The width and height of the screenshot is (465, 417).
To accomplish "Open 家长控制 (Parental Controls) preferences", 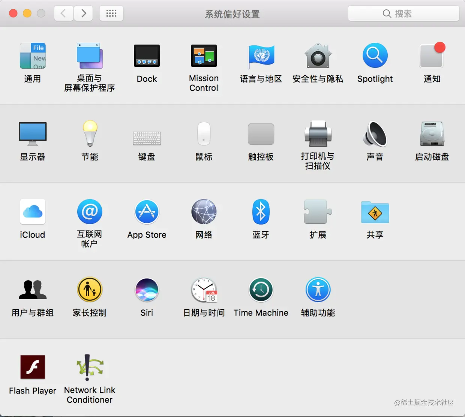I will click(90, 289).
